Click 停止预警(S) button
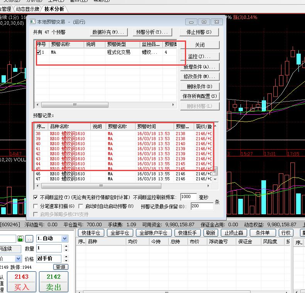Image resolution: width=305 pixels, height=293 pixels. pos(199,32)
